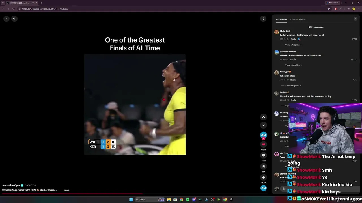Select the HEISENBERG TikTok tab
The image size is (362, 203).
coord(22,3)
